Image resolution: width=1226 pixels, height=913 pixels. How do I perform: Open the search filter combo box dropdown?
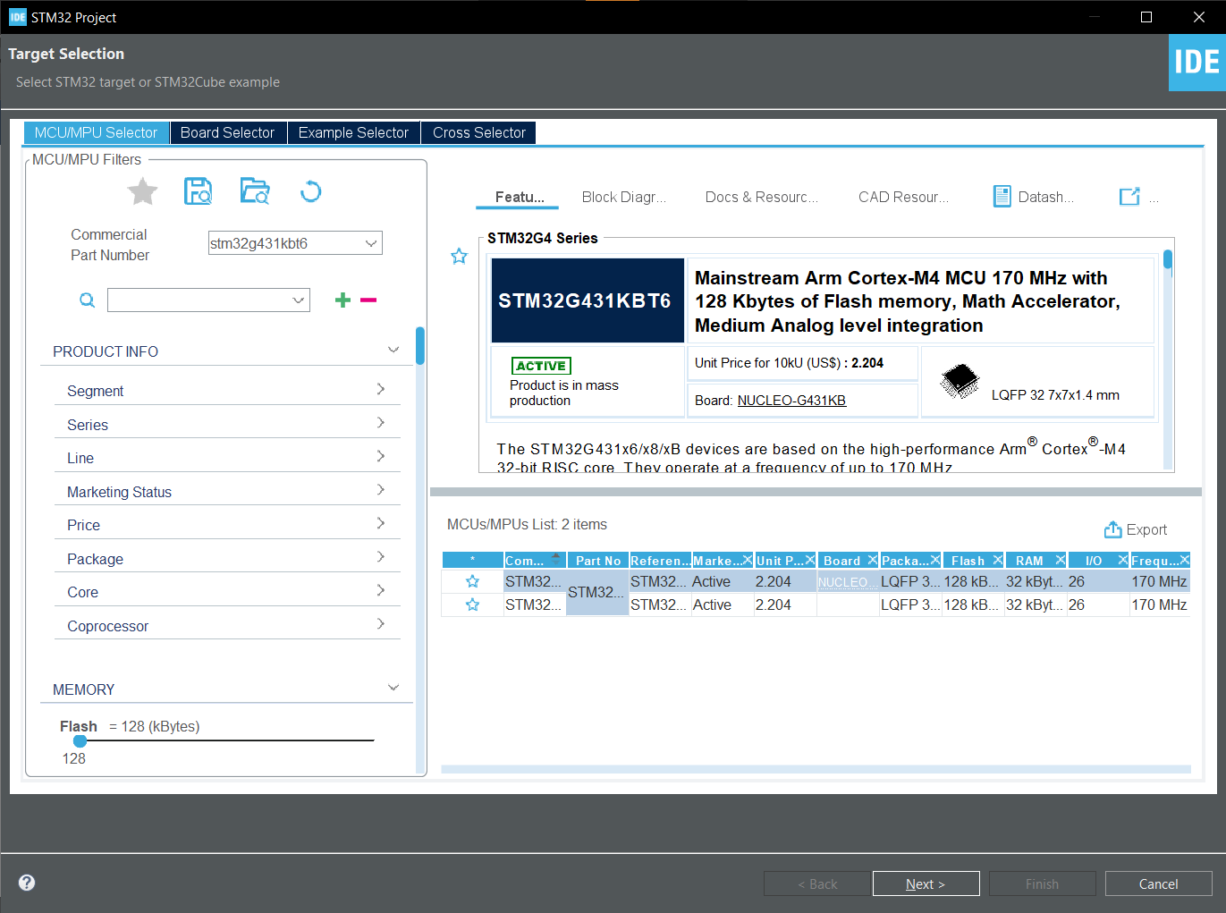(x=299, y=300)
